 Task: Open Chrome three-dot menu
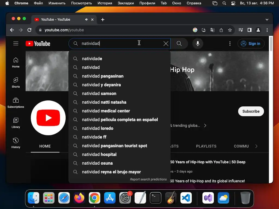click(267, 30)
